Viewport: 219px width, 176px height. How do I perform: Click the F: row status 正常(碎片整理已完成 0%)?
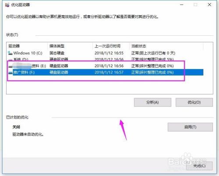click(152, 72)
